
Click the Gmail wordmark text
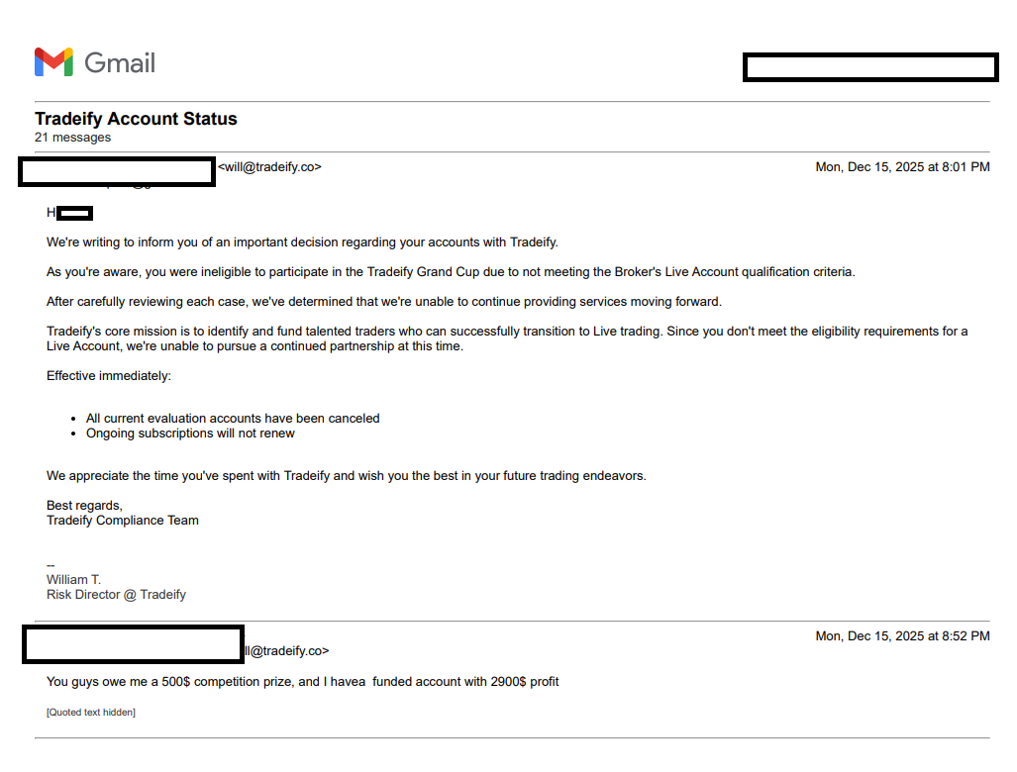tap(120, 63)
